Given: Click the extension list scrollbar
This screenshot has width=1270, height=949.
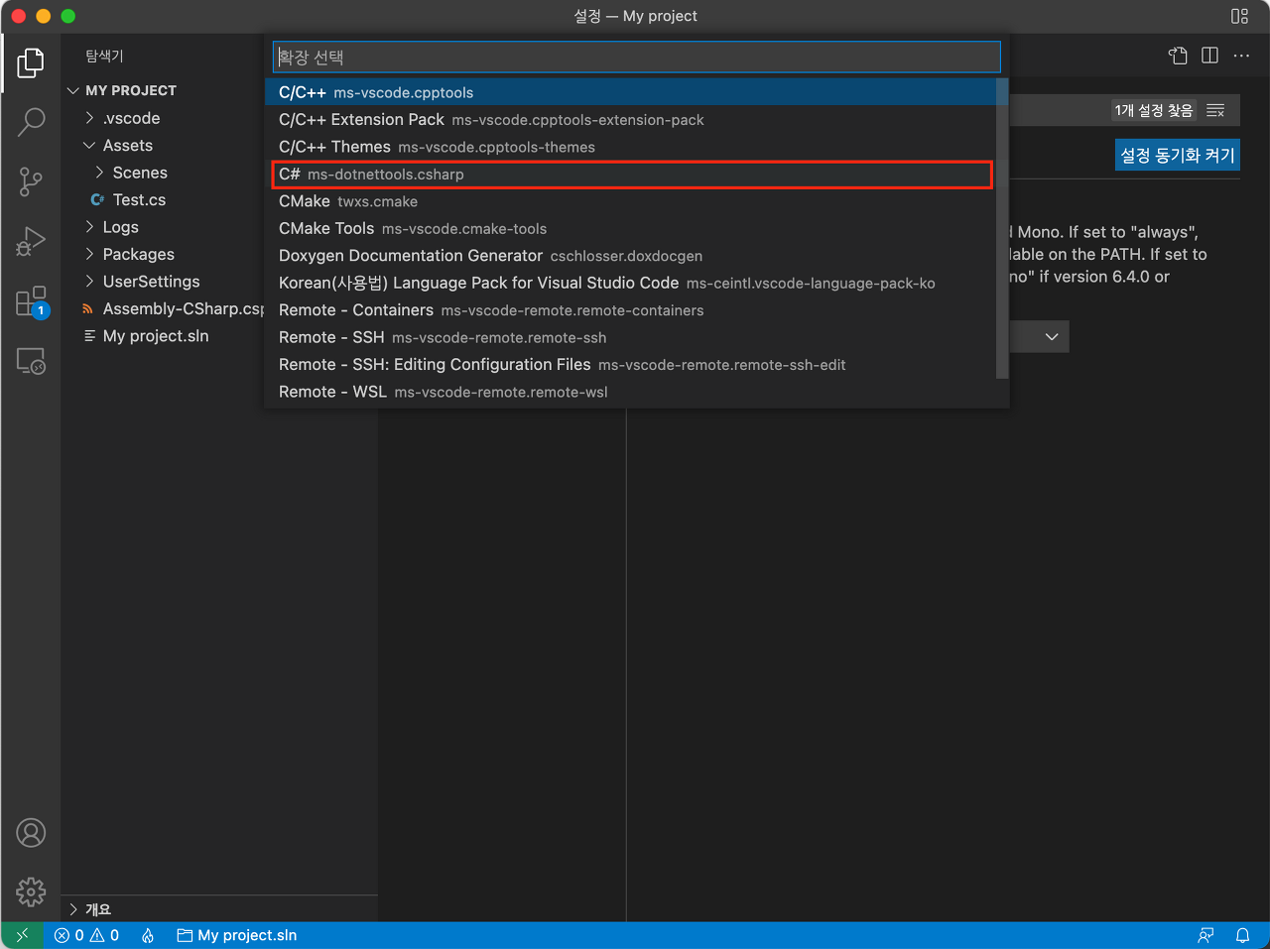Looking at the screenshot, I should [1002, 229].
